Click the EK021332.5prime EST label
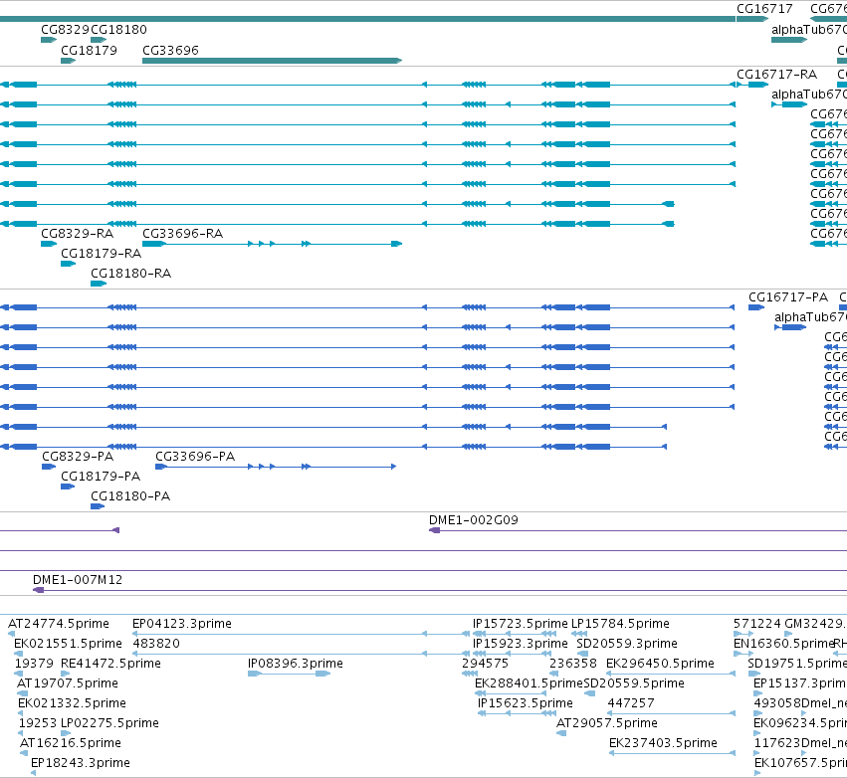The image size is (847, 778). 72,703
